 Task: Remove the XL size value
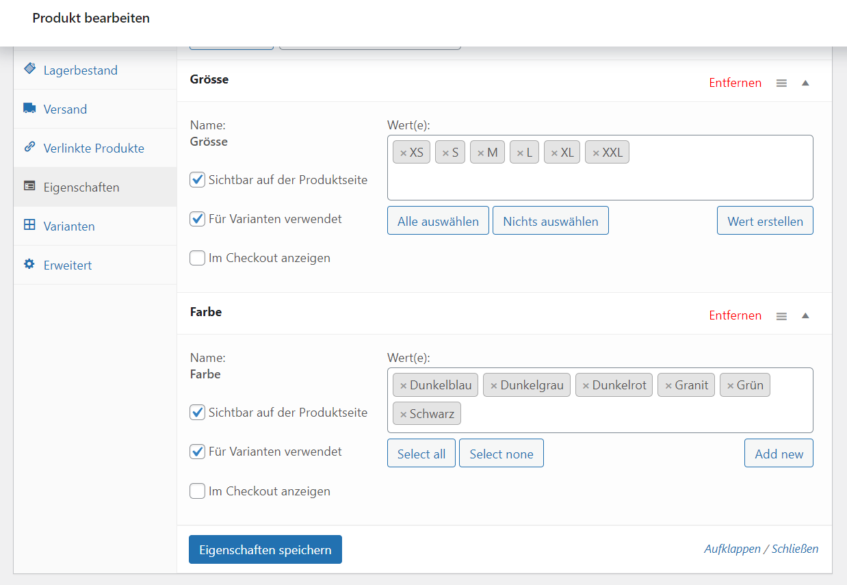[554, 153]
